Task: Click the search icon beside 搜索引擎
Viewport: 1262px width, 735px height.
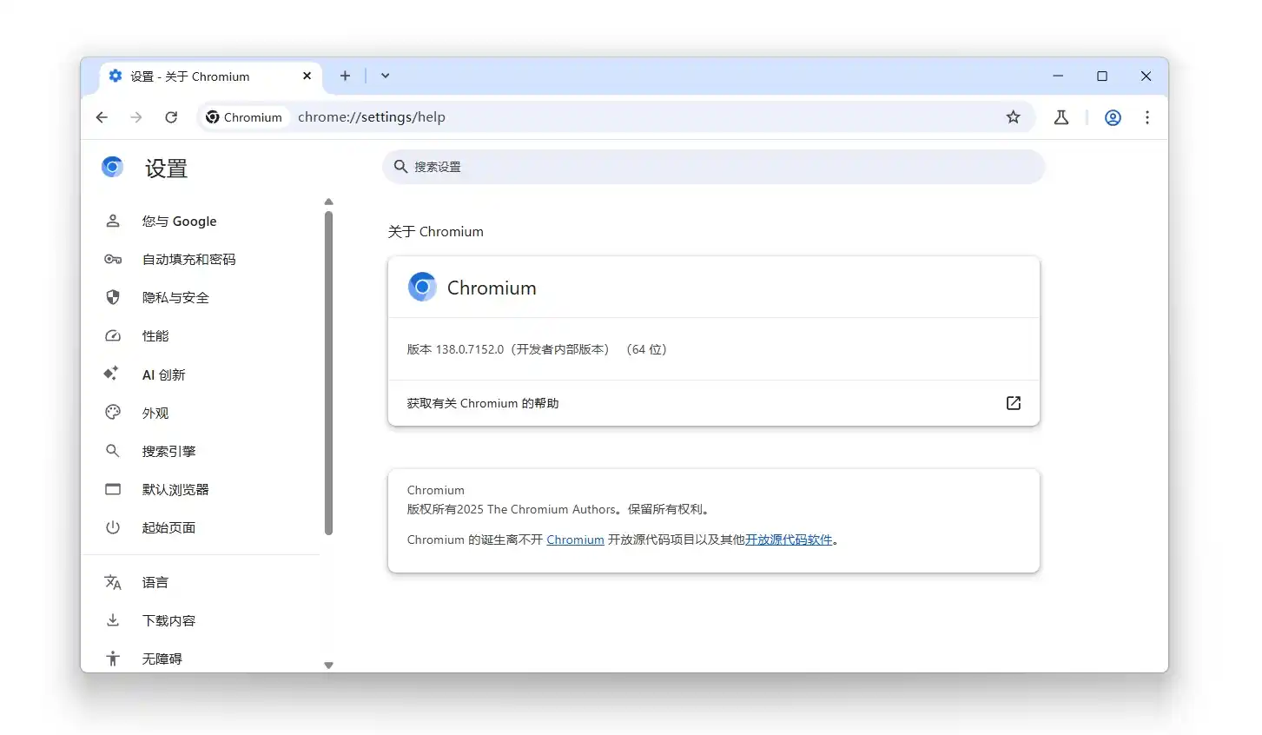Action: (x=113, y=451)
